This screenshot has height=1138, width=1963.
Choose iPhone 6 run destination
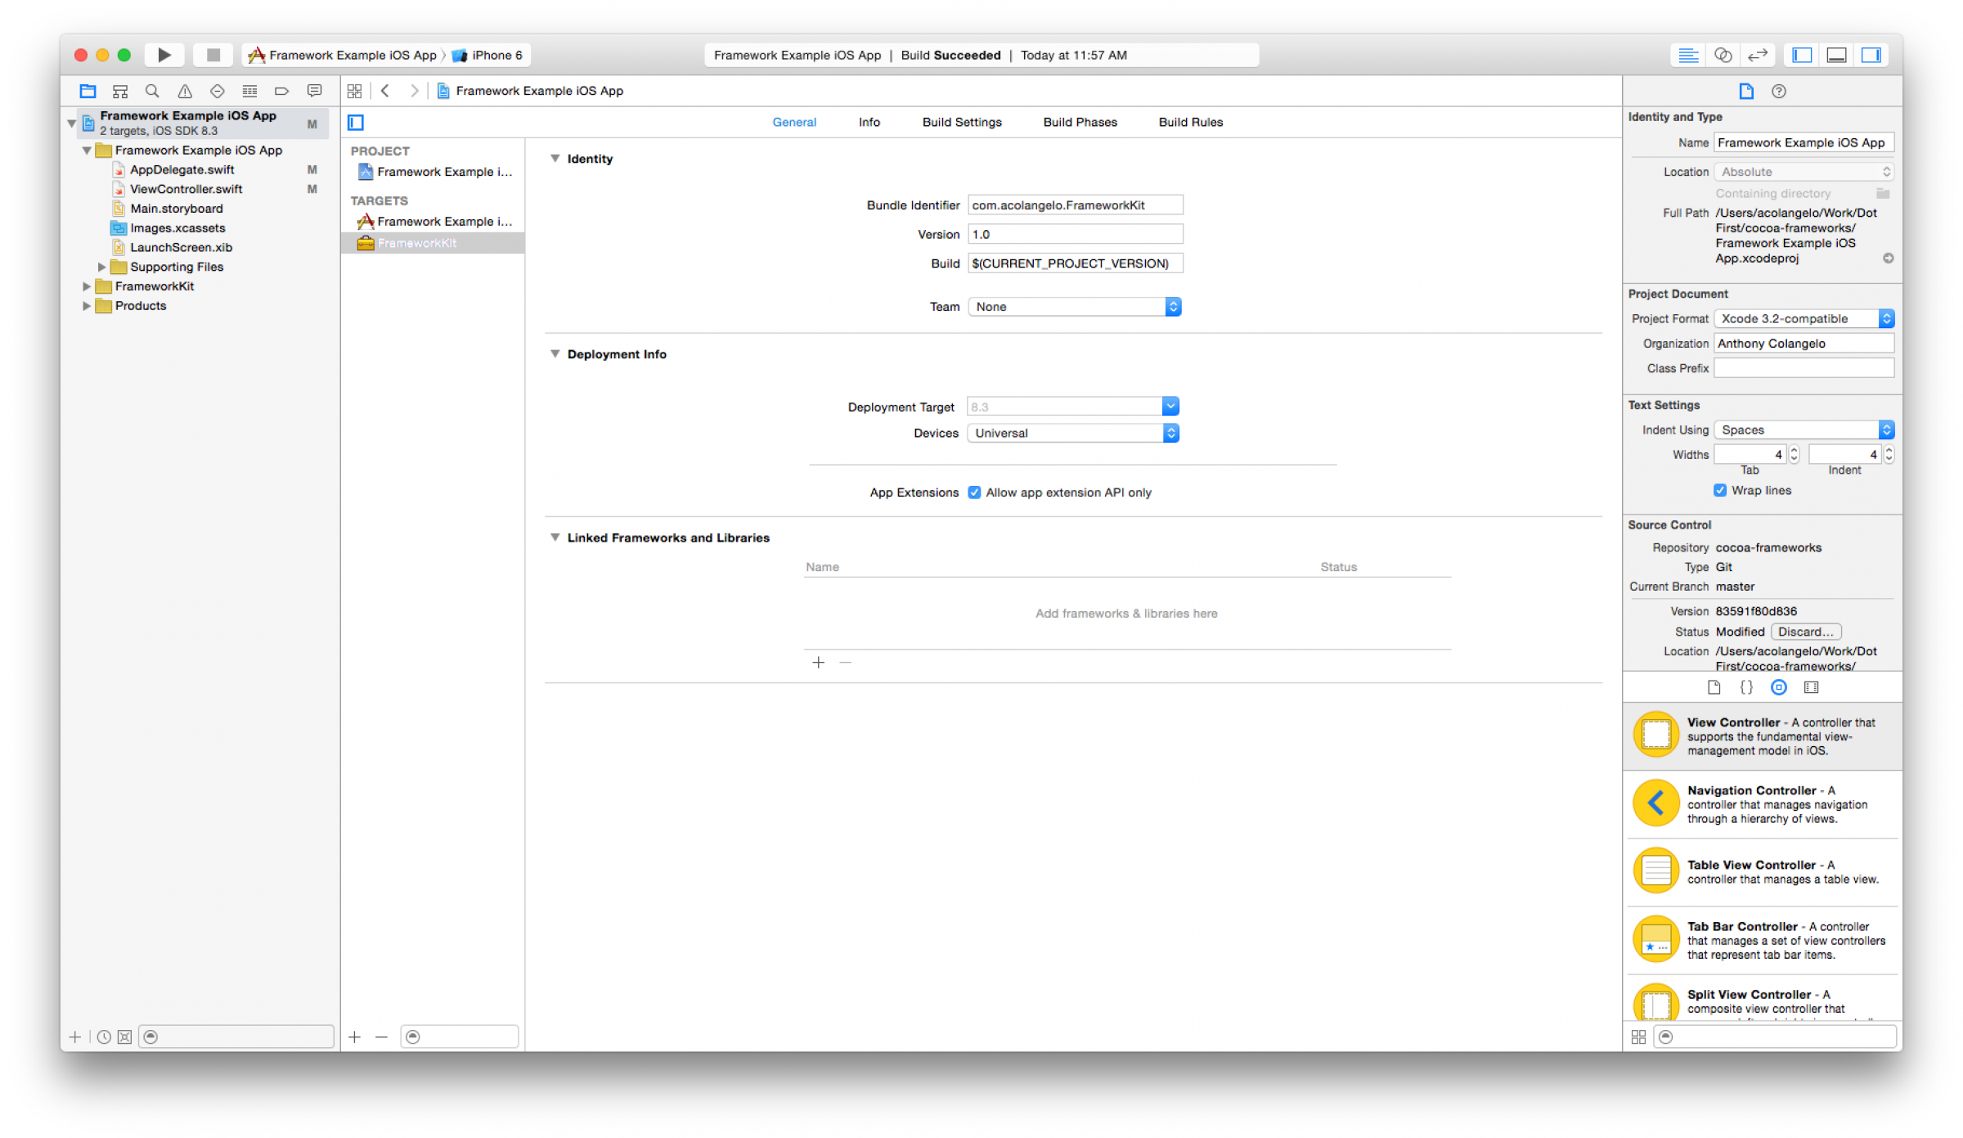487,55
